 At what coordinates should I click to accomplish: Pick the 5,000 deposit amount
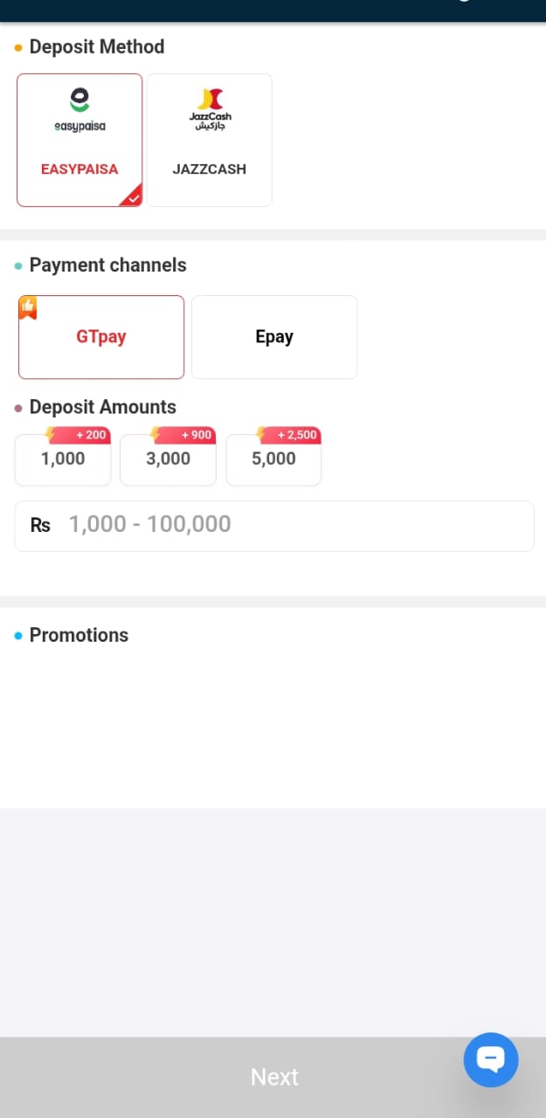[x=273, y=459]
